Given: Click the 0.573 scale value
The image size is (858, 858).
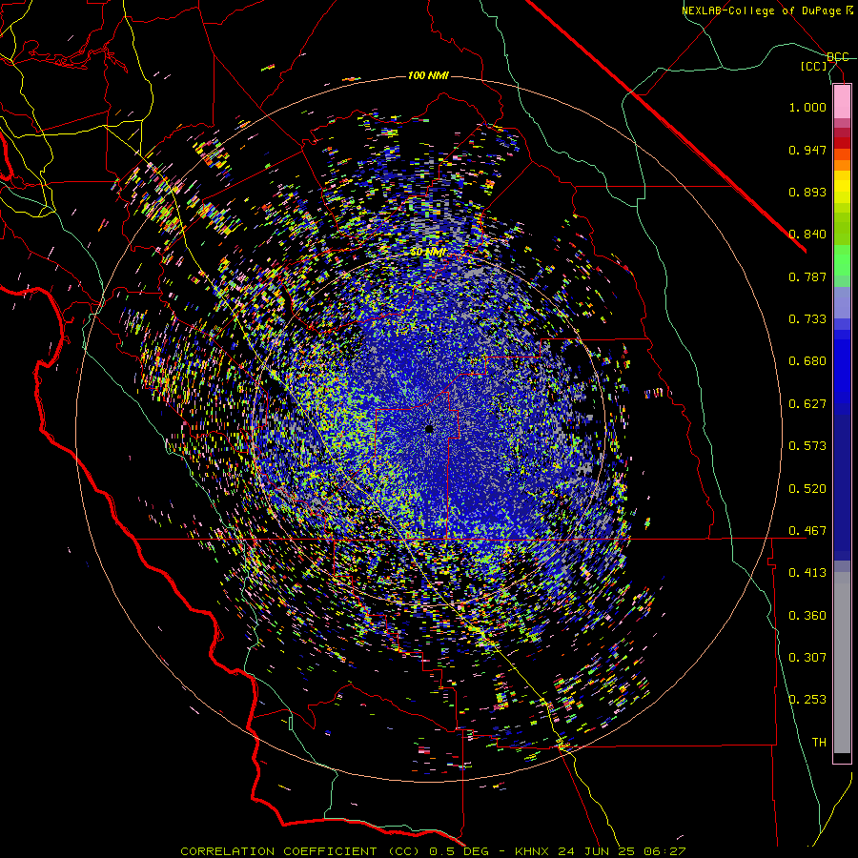Looking at the screenshot, I should coord(807,446).
